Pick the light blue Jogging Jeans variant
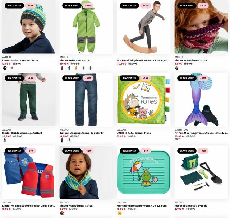 click(x=69, y=141)
